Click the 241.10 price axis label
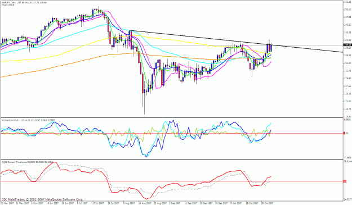Screen dimensions: 352x205 (347, 40)
